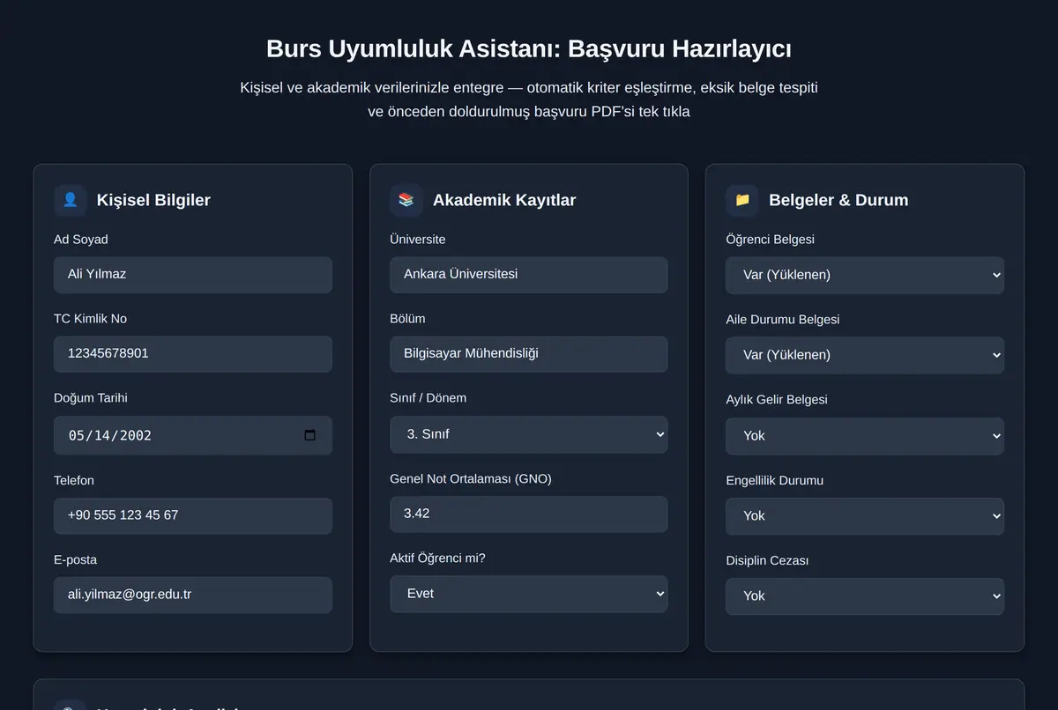Click the Aktif Öğrenci mi? label
This screenshot has height=710, width=1058.
coord(437,558)
